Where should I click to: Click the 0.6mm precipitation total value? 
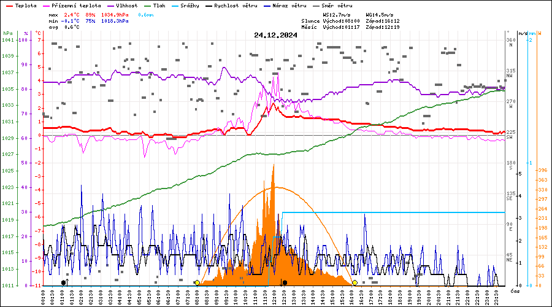[145, 14]
